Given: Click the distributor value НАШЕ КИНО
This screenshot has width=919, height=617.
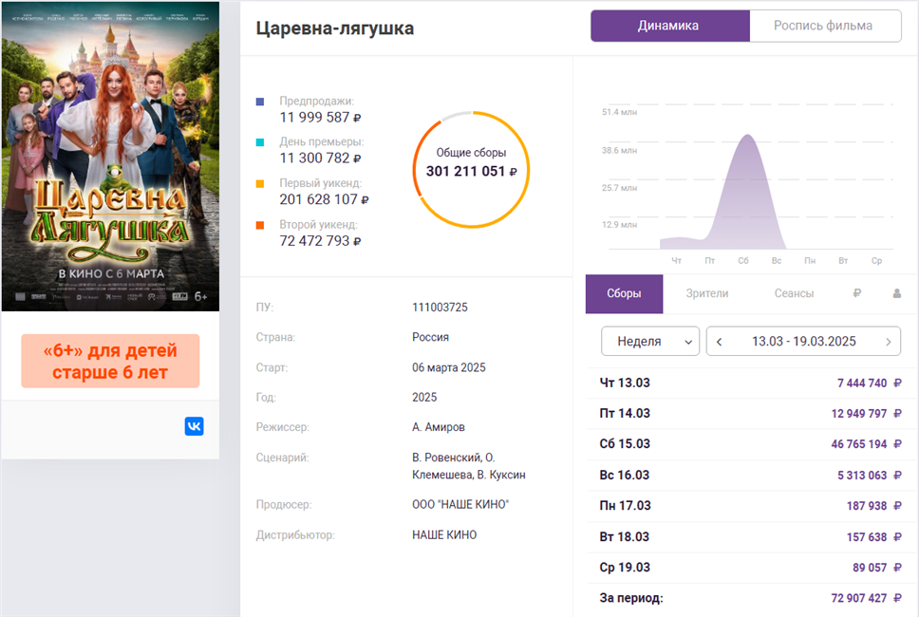Looking at the screenshot, I should pos(444,535).
